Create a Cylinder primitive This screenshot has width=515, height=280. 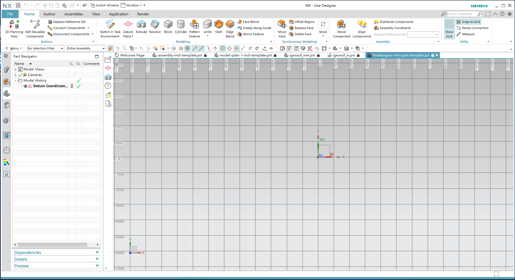pyautogui.click(x=181, y=27)
